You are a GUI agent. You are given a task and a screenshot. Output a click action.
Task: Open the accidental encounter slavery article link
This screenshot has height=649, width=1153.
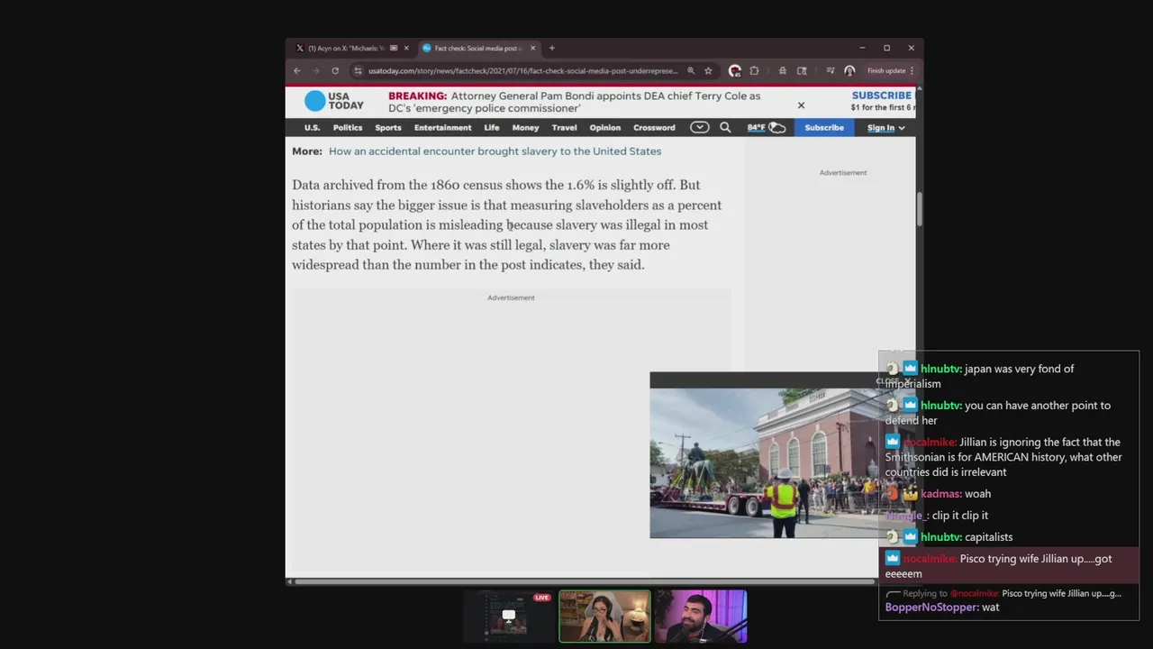(495, 151)
